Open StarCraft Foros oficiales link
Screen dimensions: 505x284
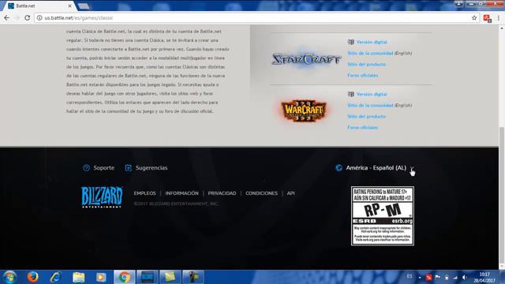pyautogui.click(x=363, y=76)
